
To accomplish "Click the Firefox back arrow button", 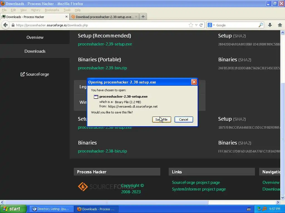I will pyautogui.click(x=5, y=25).
